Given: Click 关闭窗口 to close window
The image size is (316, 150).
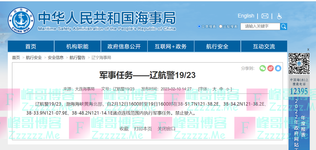Looking at the screenshot, I should tap(166, 129).
